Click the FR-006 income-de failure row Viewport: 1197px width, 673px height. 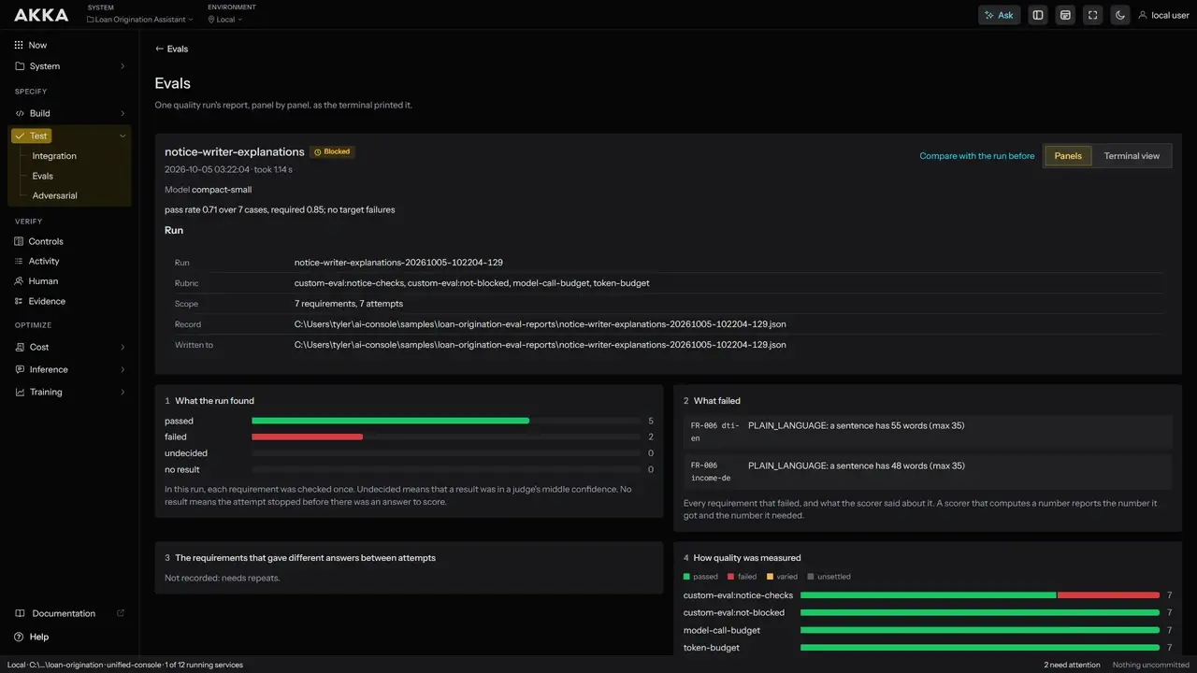click(x=928, y=471)
